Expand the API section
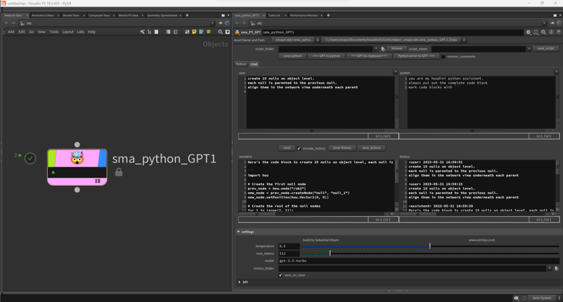The height and width of the screenshot is (302, 563). (x=240, y=282)
